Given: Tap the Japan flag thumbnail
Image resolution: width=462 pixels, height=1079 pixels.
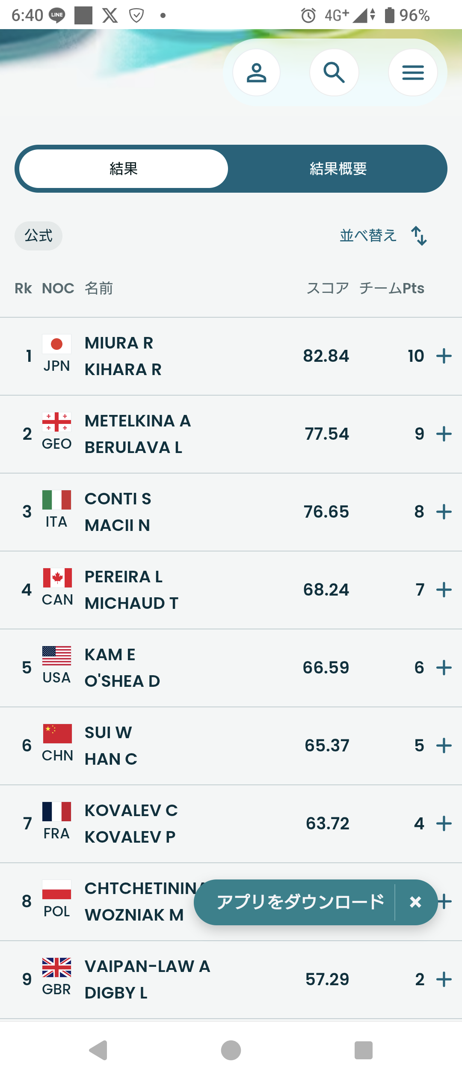Looking at the screenshot, I should 56,344.
